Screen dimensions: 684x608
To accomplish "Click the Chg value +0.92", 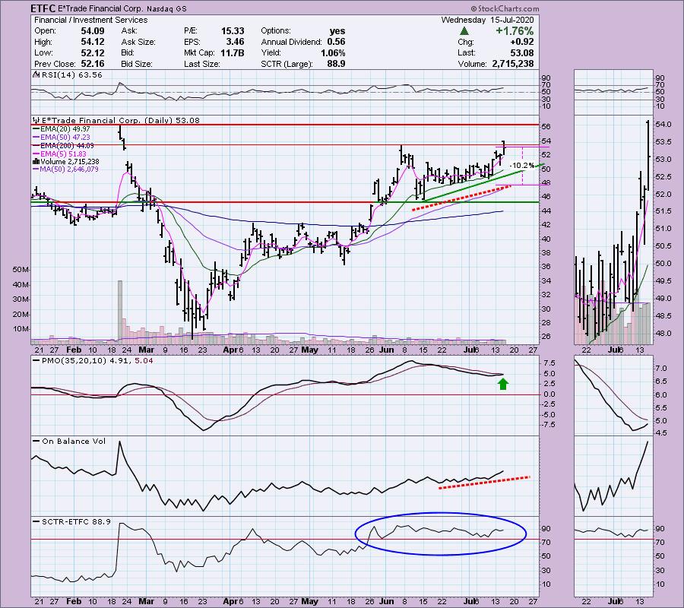I will 521,42.
